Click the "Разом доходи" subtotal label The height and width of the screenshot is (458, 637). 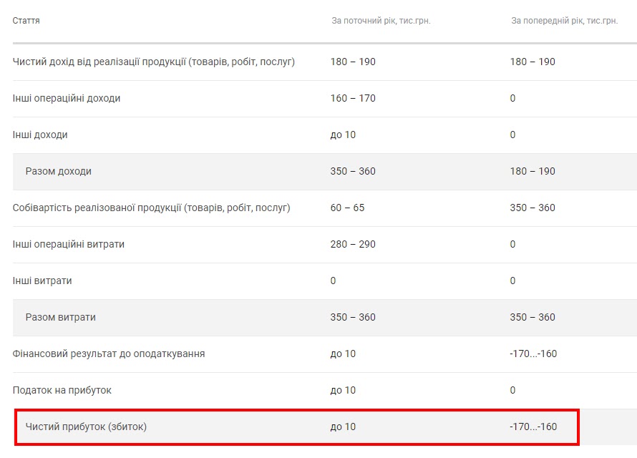59,171
